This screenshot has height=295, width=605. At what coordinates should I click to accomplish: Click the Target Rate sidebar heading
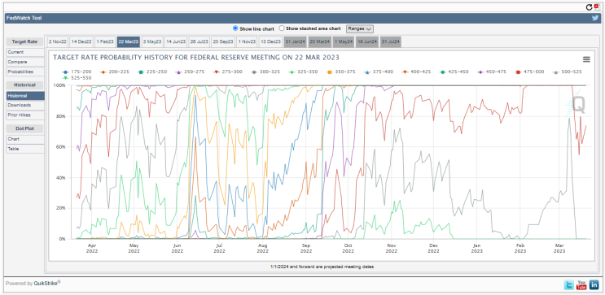click(x=24, y=41)
